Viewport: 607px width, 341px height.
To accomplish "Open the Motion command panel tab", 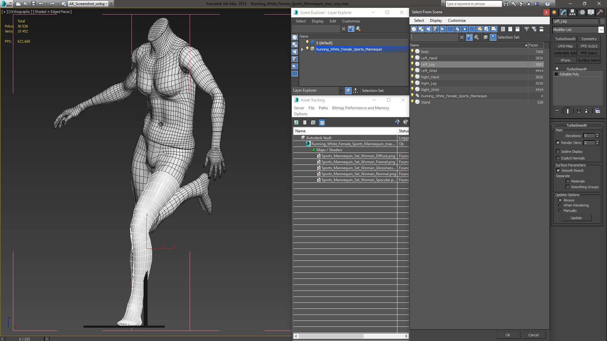I will point(582,12).
